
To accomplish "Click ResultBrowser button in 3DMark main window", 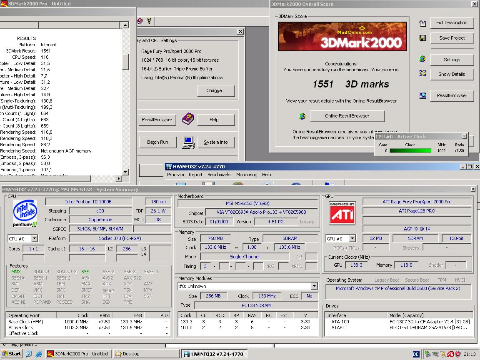I will 157,120.
